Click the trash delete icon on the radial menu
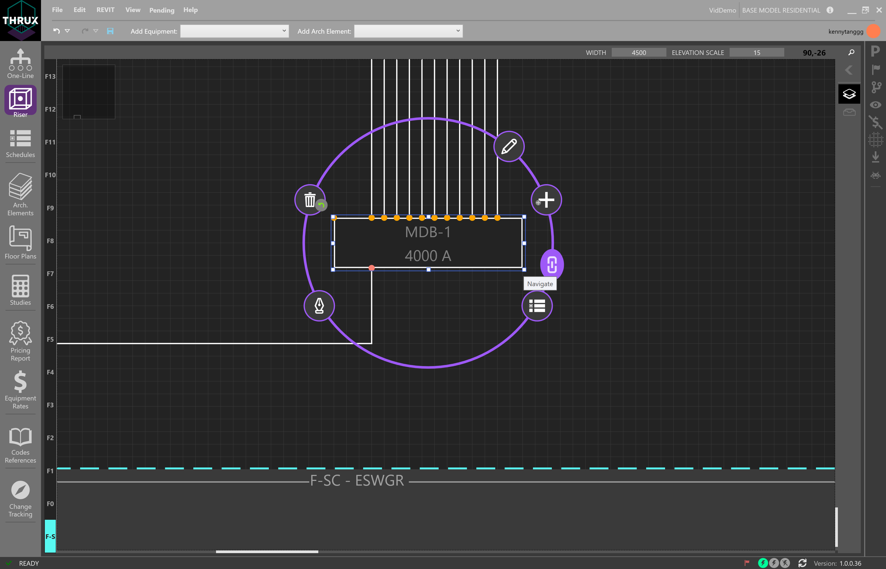The height and width of the screenshot is (569, 886). (310, 199)
